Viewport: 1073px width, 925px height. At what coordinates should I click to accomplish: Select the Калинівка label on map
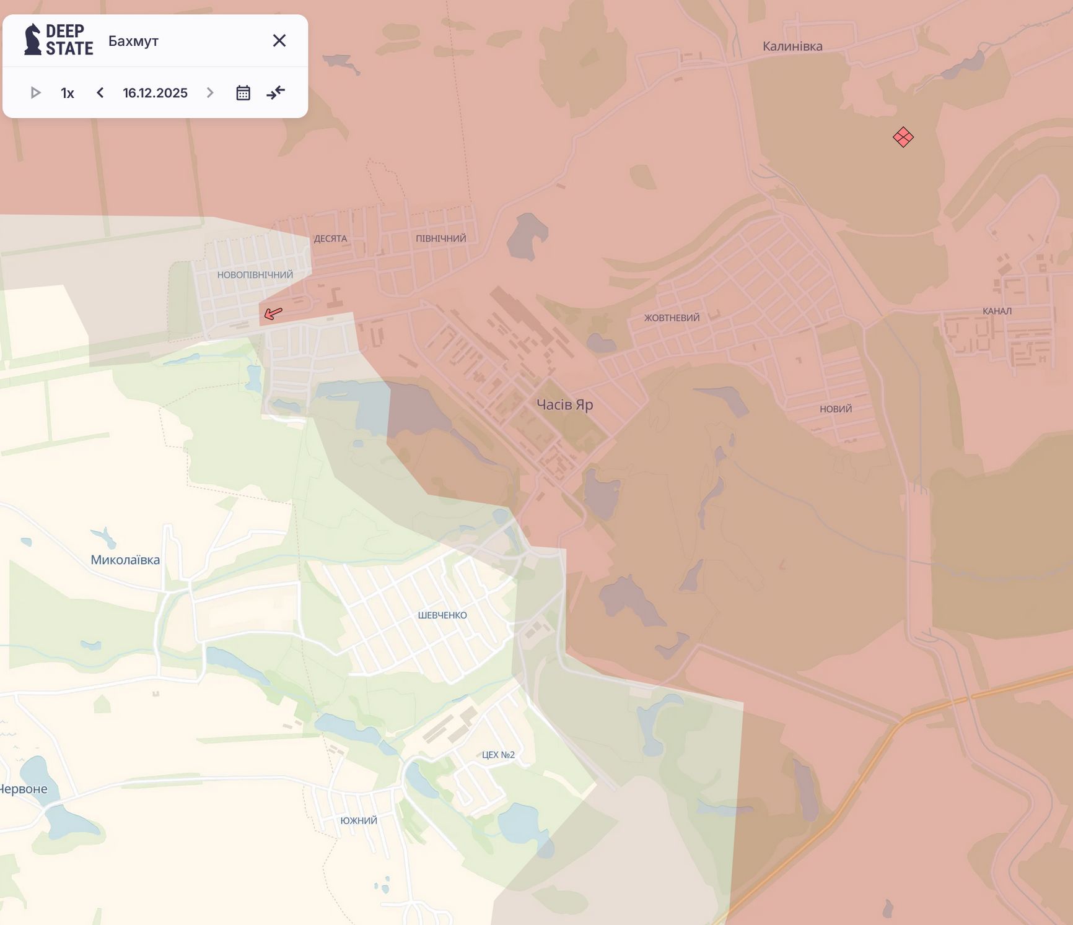pos(792,46)
